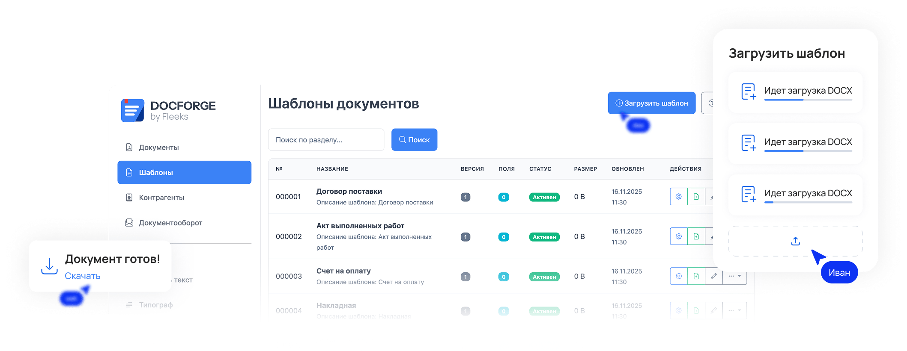Focus the Поиск по разделу search field
Viewport: 907px width, 351px height.
[326, 140]
